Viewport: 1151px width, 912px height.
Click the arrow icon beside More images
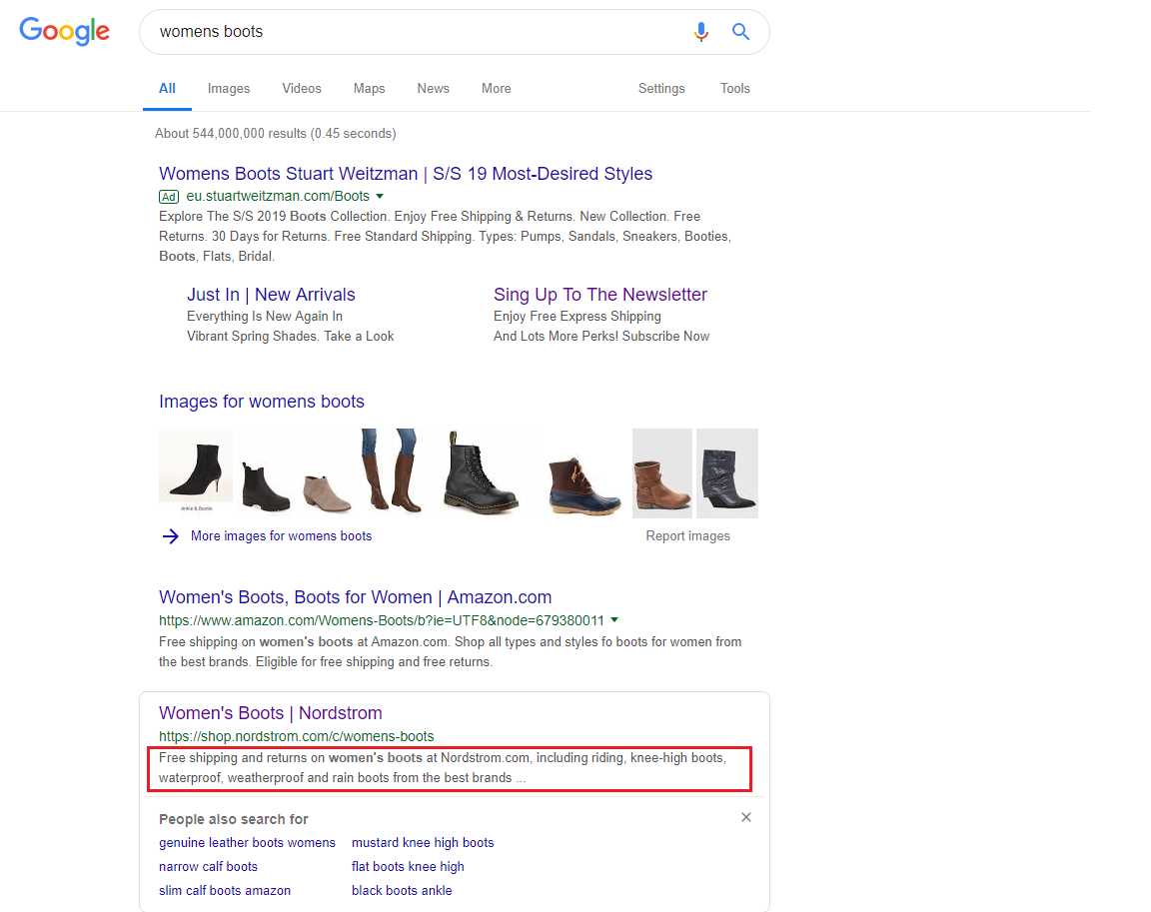(170, 536)
